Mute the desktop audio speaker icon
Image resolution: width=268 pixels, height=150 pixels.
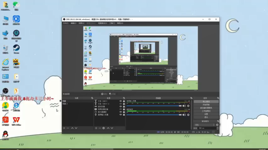tap(184, 115)
